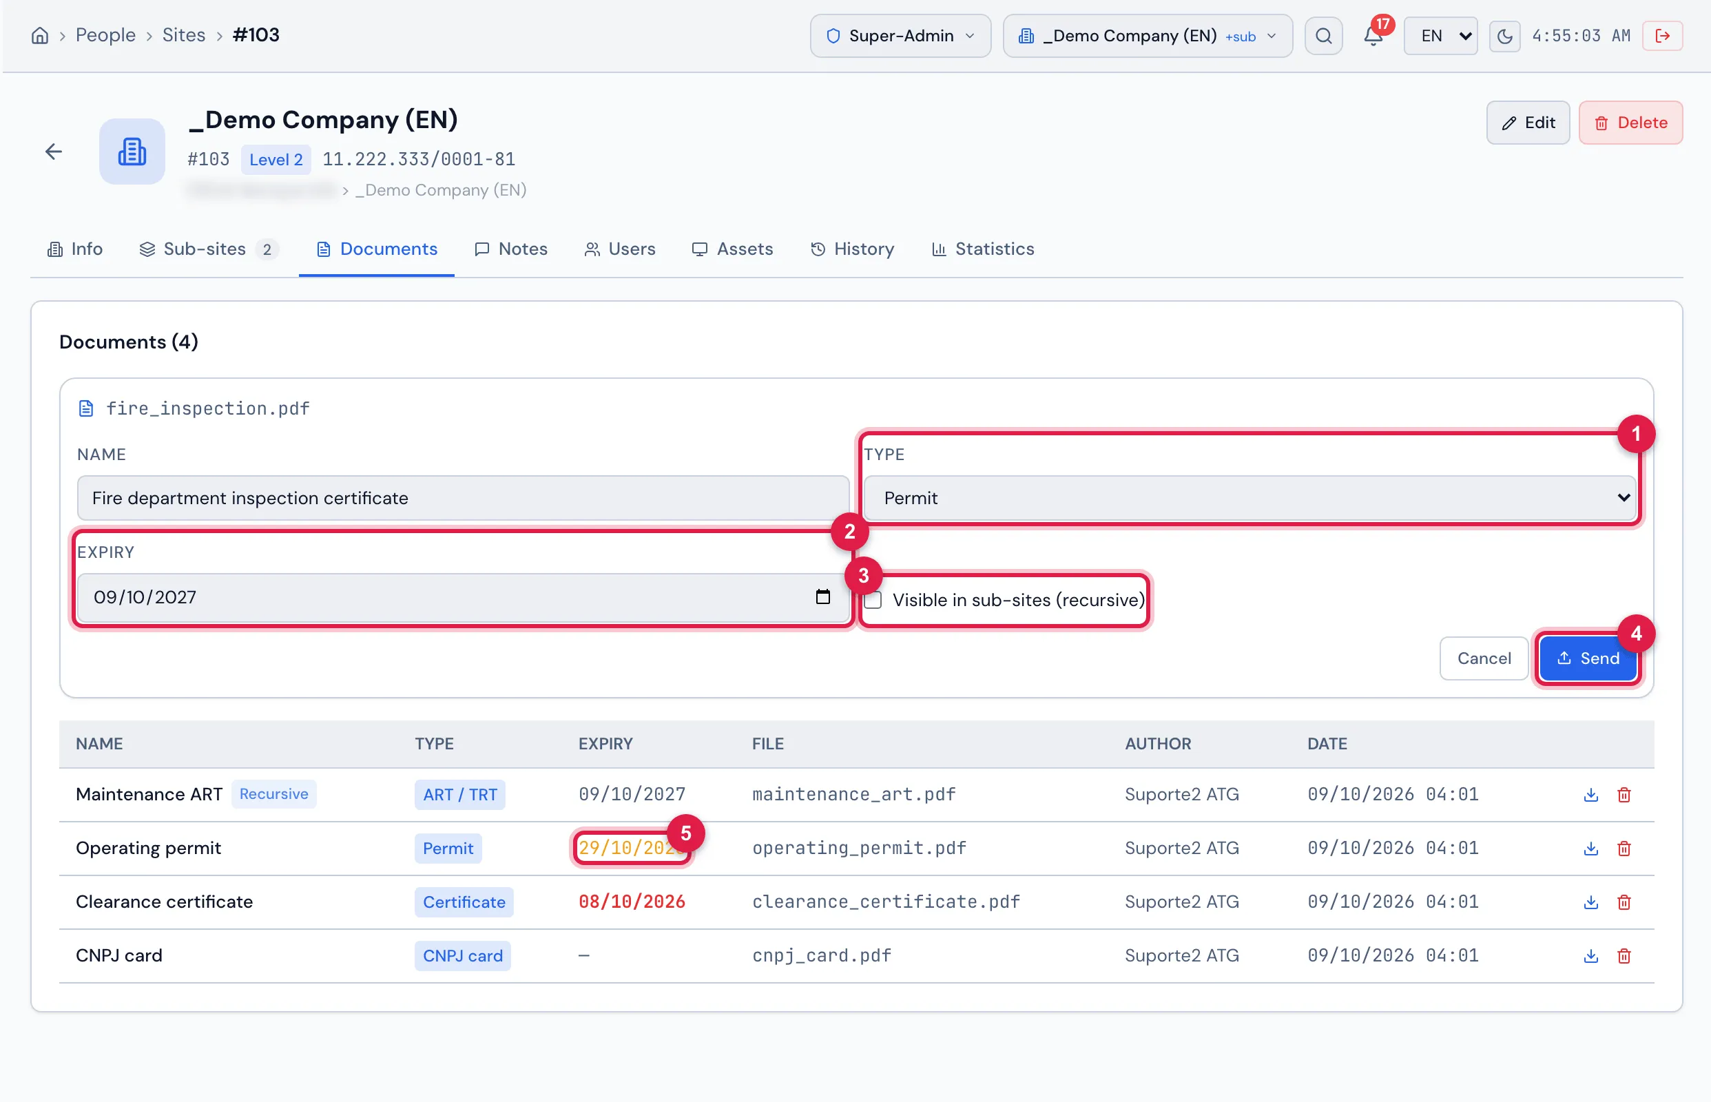1711x1102 pixels.
Task: Select the Documents tab
Action: (376, 249)
